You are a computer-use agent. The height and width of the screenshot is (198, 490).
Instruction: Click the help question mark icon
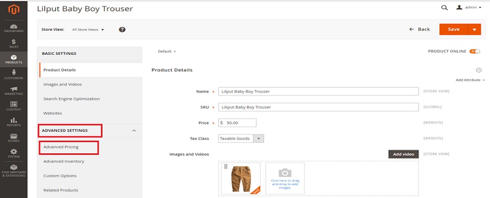pos(122,29)
